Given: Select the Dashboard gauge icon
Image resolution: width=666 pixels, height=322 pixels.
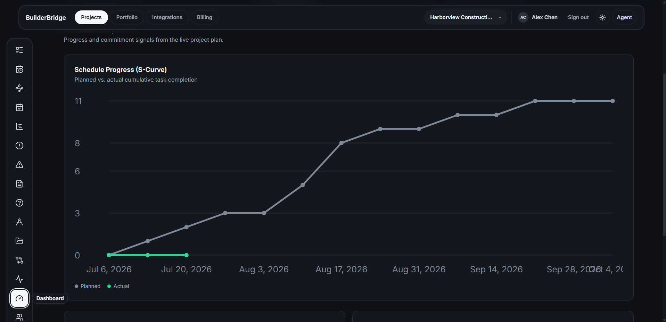Looking at the screenshot, I should coord(19,298).
